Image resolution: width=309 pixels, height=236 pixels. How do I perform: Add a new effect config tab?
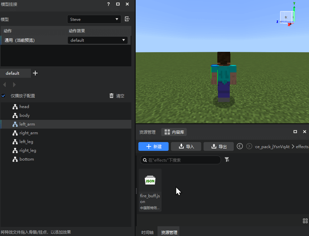click(35, 73)
